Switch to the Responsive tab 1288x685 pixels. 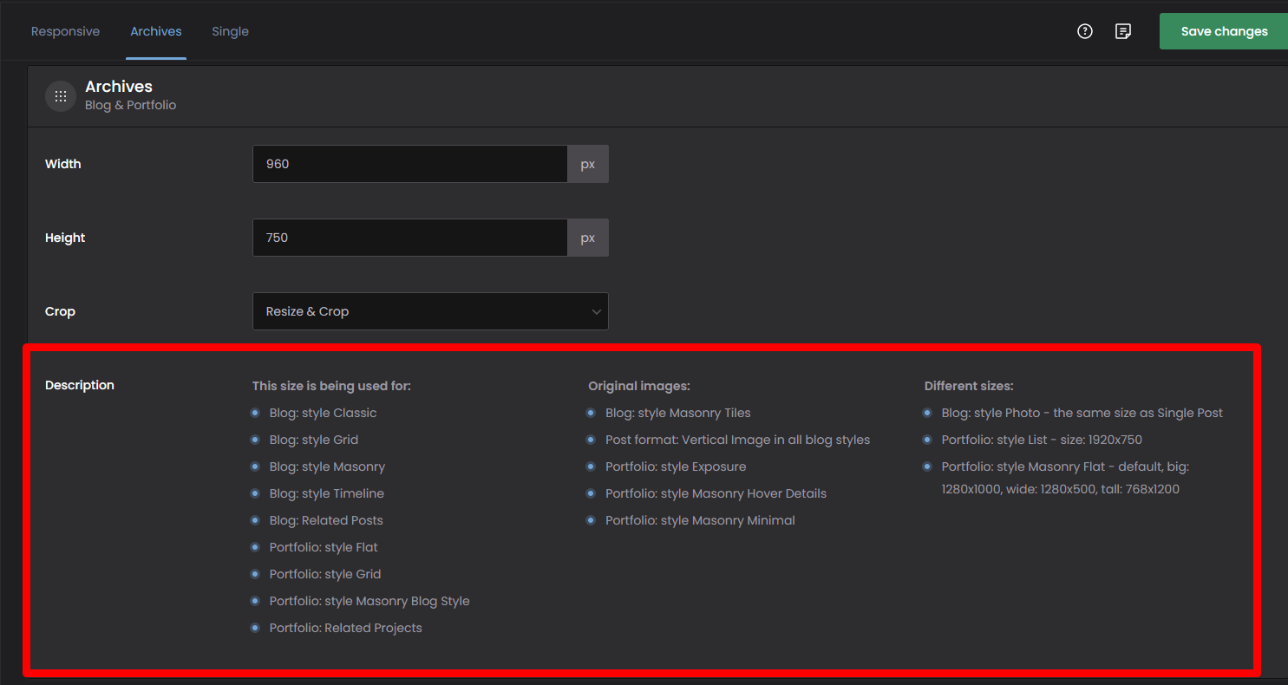[x=65, y=31]
